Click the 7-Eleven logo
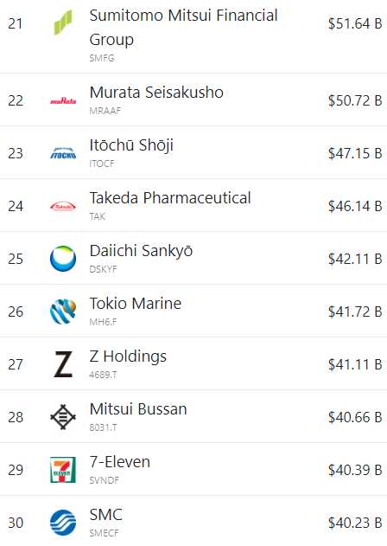The width and height of the screenshot is (387, 546). click(x=63, y=470)
